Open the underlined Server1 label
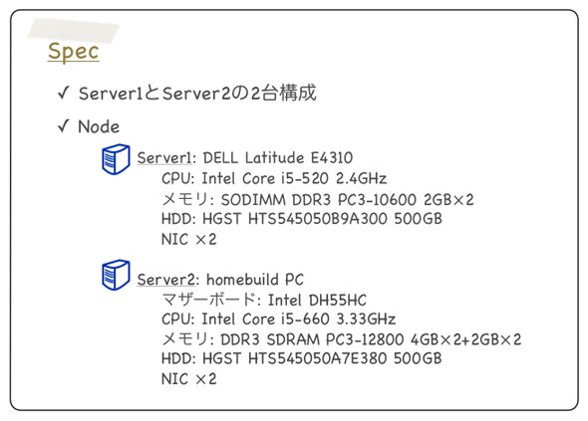This screenshot has width=588, height=421. tap(164, 157)
